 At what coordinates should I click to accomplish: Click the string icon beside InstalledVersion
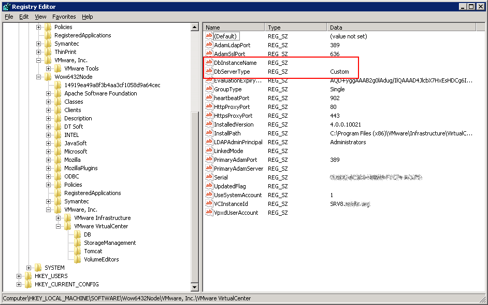click(209, 124)
